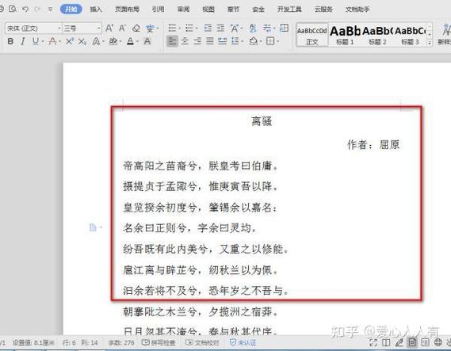Toggle underline formatting

[x=36, y=41]
